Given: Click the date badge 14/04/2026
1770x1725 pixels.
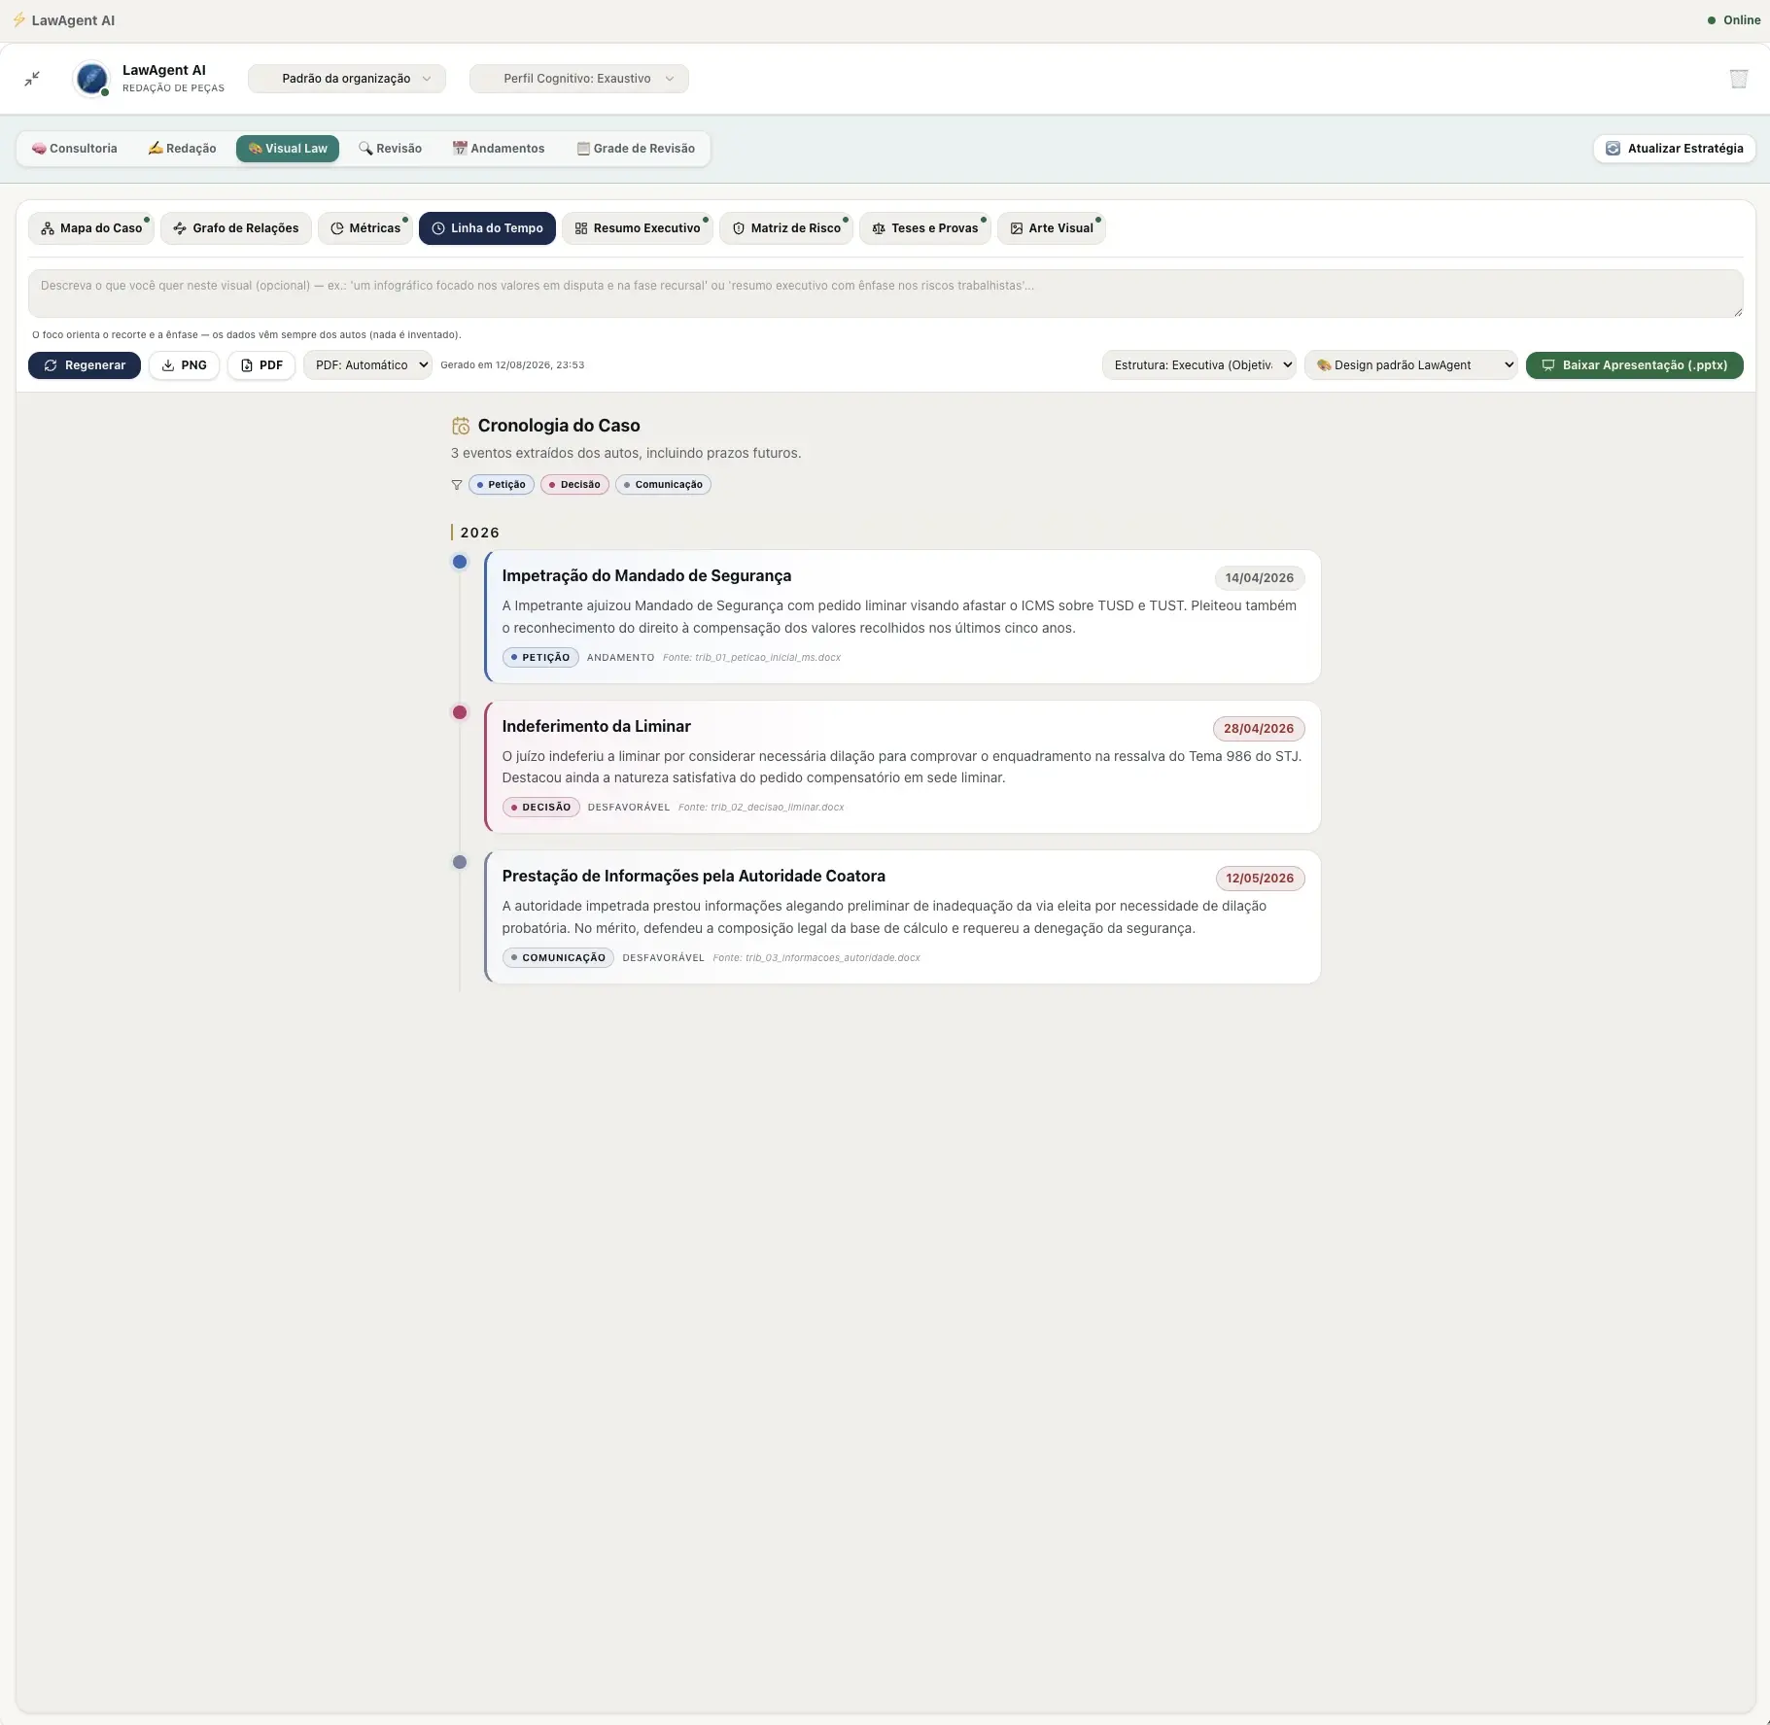Looking at the screenshot, I should pos(1260,578).
